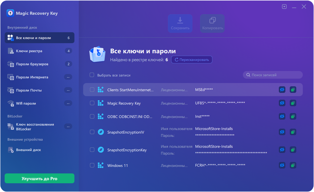Copy the Windows 11 license key
This screenshot has width=314, height=192.
[x=293, y=165]
